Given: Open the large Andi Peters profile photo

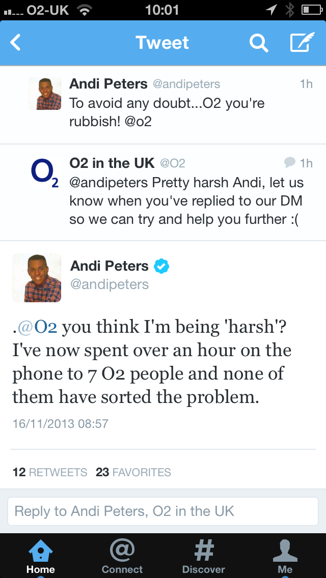Looking at the screenshot, I should click(x=37, y=278).
